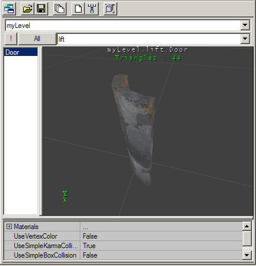
Task: Click the blank page new icon
Action: [x=78, y=8]
